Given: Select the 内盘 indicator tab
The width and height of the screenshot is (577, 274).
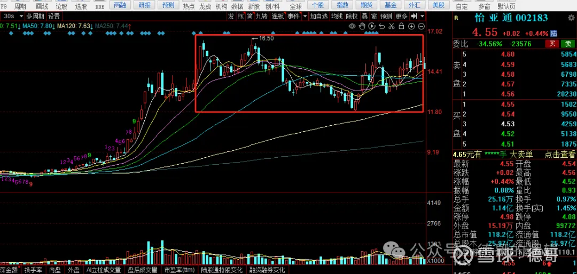Looking at the screenshot, I should pyautogui.click(x=54, y=270).
